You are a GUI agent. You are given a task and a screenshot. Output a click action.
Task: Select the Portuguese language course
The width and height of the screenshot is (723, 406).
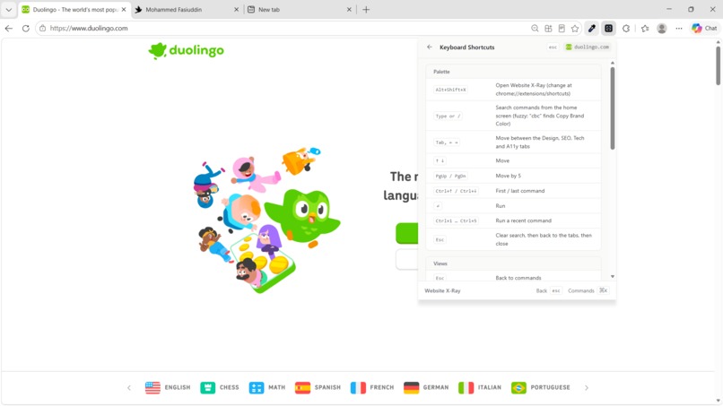click(540, 387)
